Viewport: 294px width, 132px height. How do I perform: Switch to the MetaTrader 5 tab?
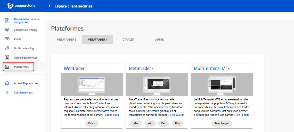[67, 40]
